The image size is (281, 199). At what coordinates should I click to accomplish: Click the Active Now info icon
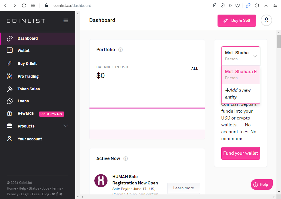pyautogui.click(x=125, y=159)
